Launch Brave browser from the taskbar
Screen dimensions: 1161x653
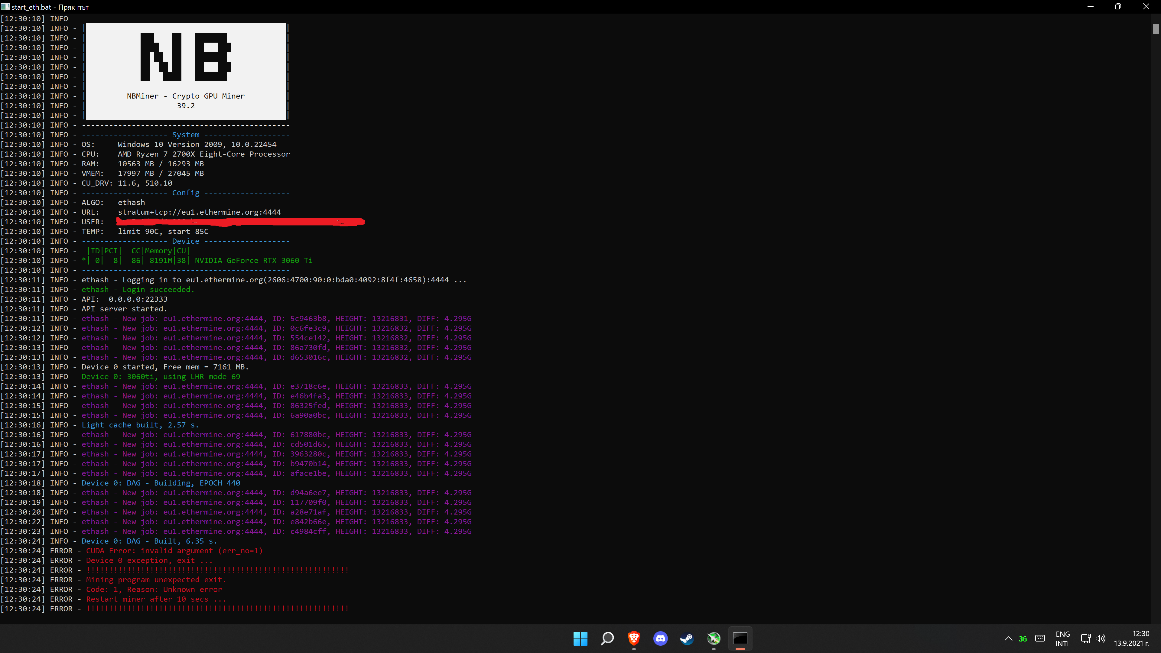[x=634, y=638]
